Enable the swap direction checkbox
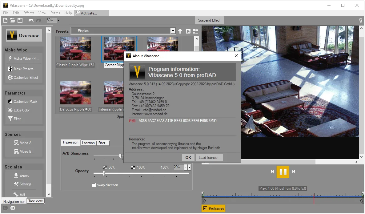Screen dimensions: 365x214 click(x=94, y=185)
